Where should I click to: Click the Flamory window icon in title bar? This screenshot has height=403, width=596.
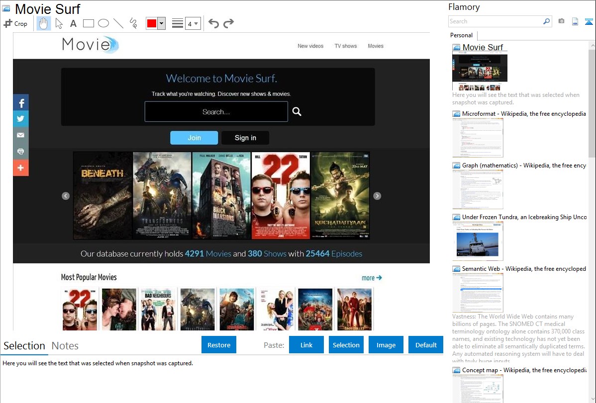pos(6,8)
